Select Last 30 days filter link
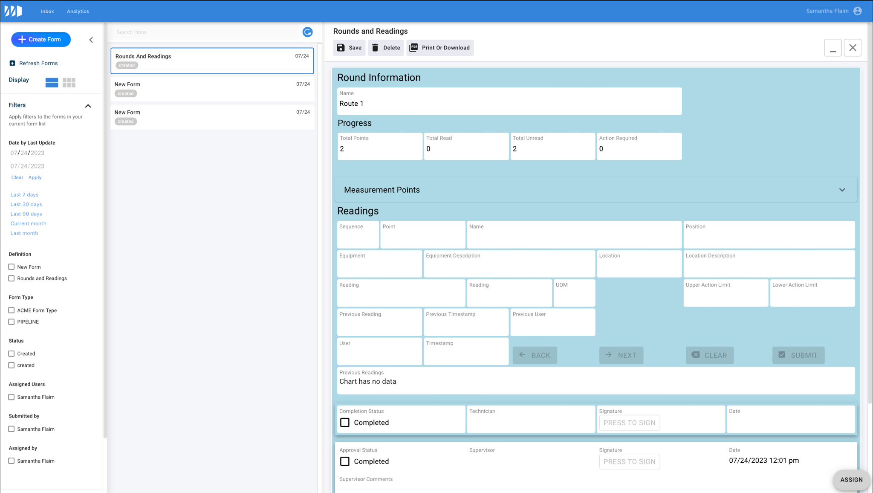Image resolution: width=873 pixels, height=493 pixels. (x=26, y=204)
